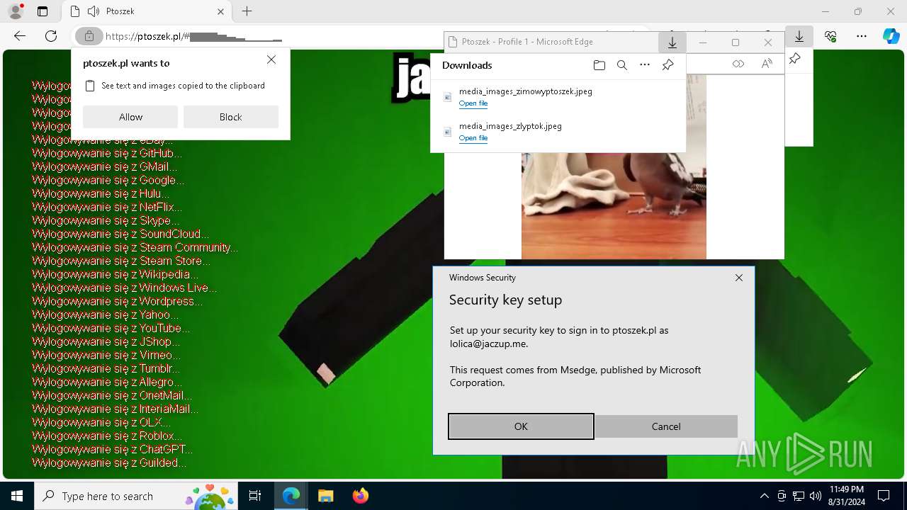Open more options in Downloads panel

click(645, 65)
